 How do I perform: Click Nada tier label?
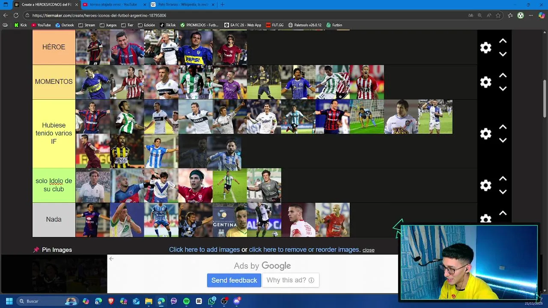coord(54,219)
